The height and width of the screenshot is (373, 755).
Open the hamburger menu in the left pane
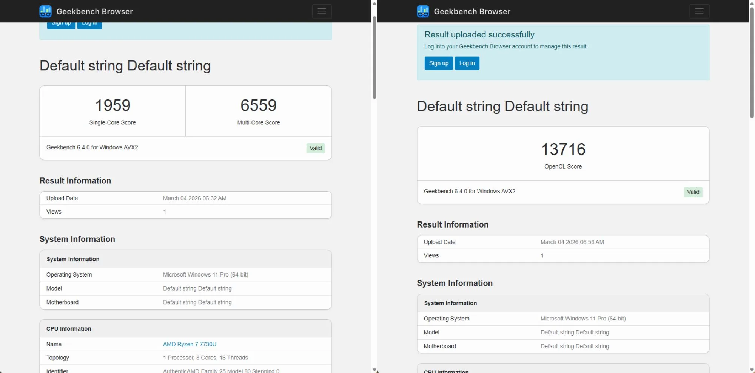[322, 11]
